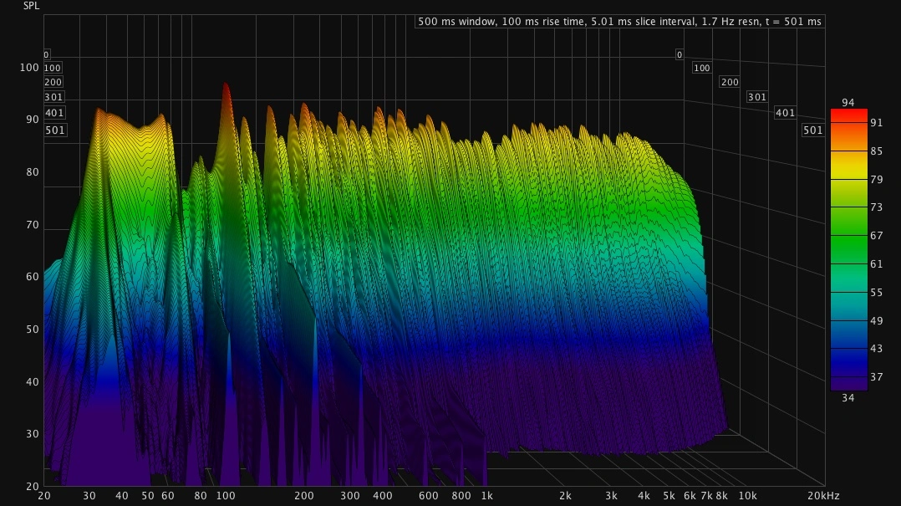Click the 1k label on frequency axis

[486, 496]
